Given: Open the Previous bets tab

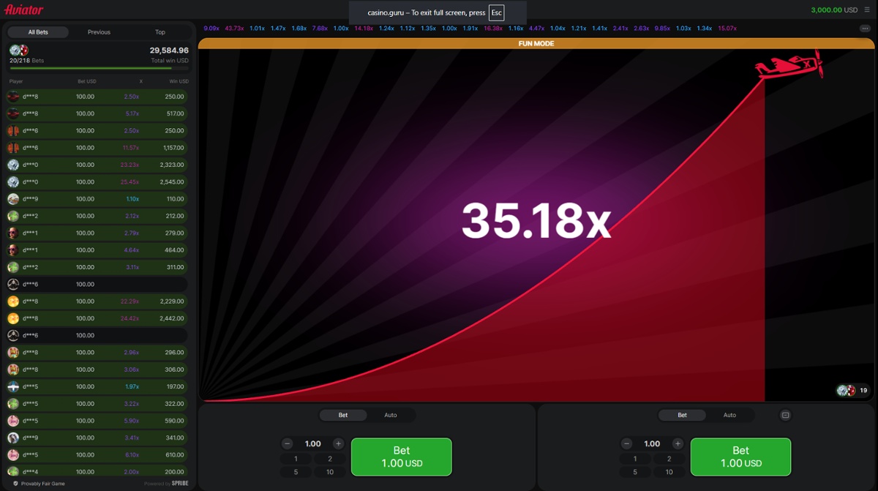Looking at the screenshot, I should [99, 32].
